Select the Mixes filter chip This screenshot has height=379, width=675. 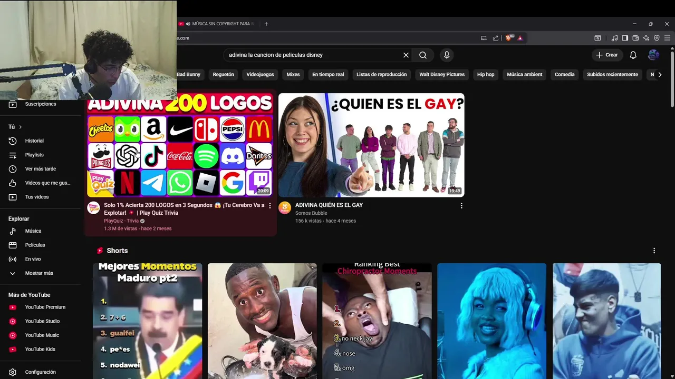click(293, 75)
